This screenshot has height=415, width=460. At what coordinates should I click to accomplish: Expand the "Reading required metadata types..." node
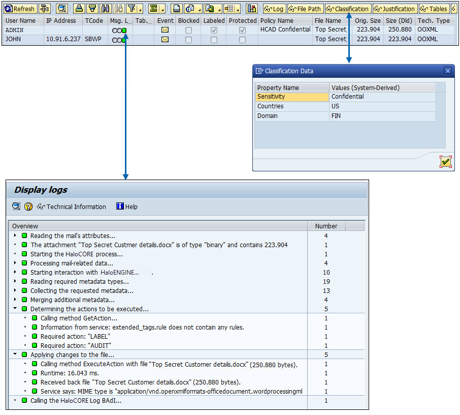[15, 281]
